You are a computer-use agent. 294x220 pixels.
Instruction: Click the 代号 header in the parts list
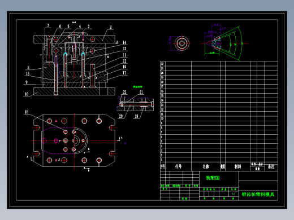178,166
